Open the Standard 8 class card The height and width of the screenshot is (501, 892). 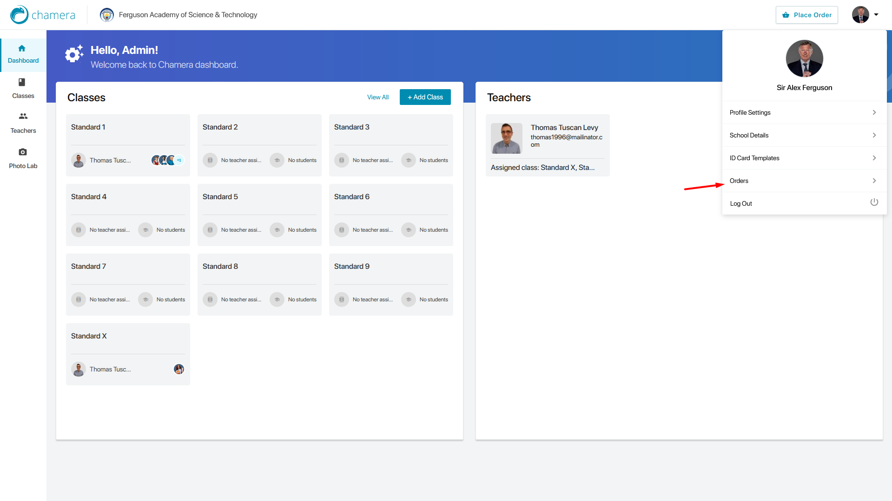click(259, 285)
